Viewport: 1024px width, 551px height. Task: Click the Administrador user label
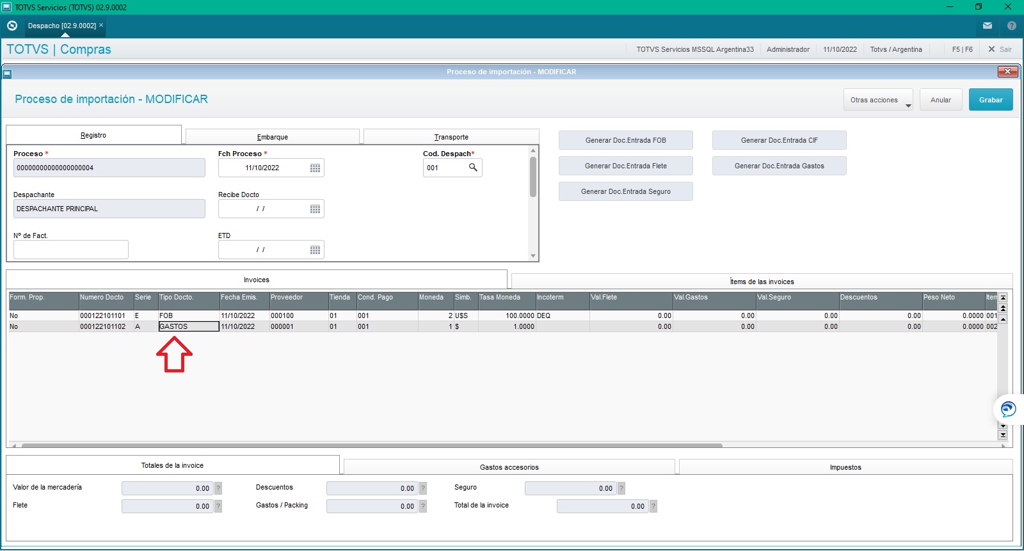(x=788, y=49)
